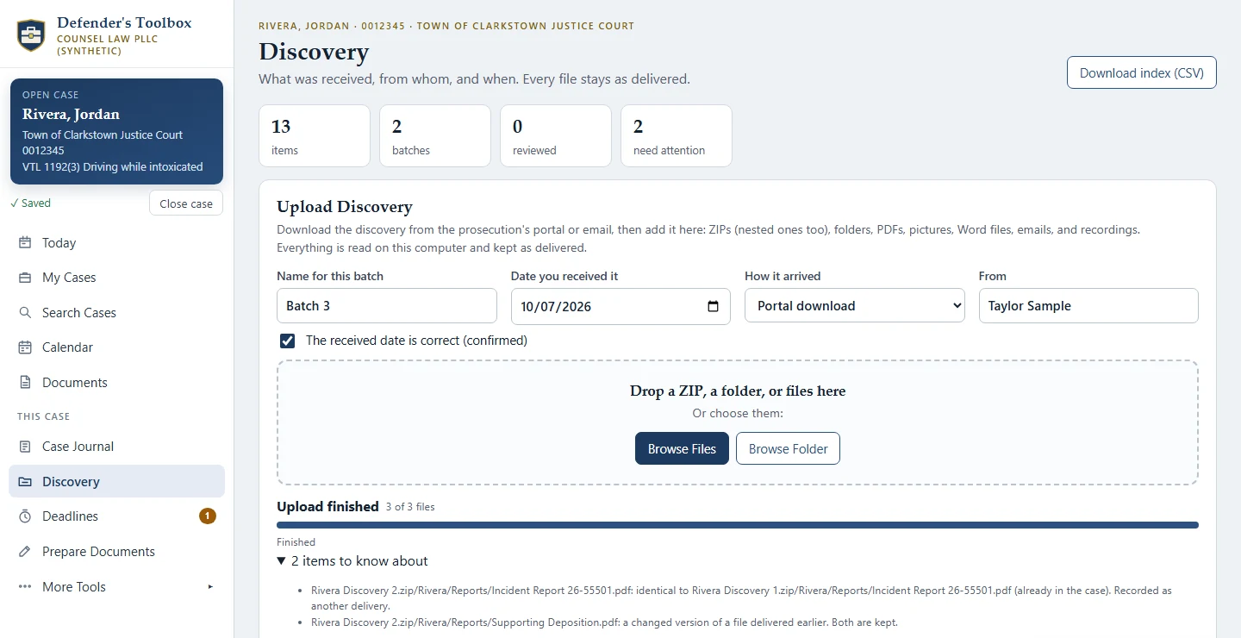
Task: Click the Calendar grid icon in sidebar
Action: (25, 347)
